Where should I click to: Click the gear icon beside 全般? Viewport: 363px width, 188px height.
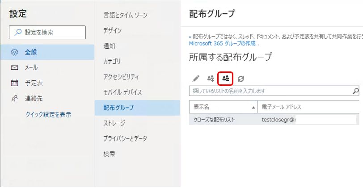[14, 52]
